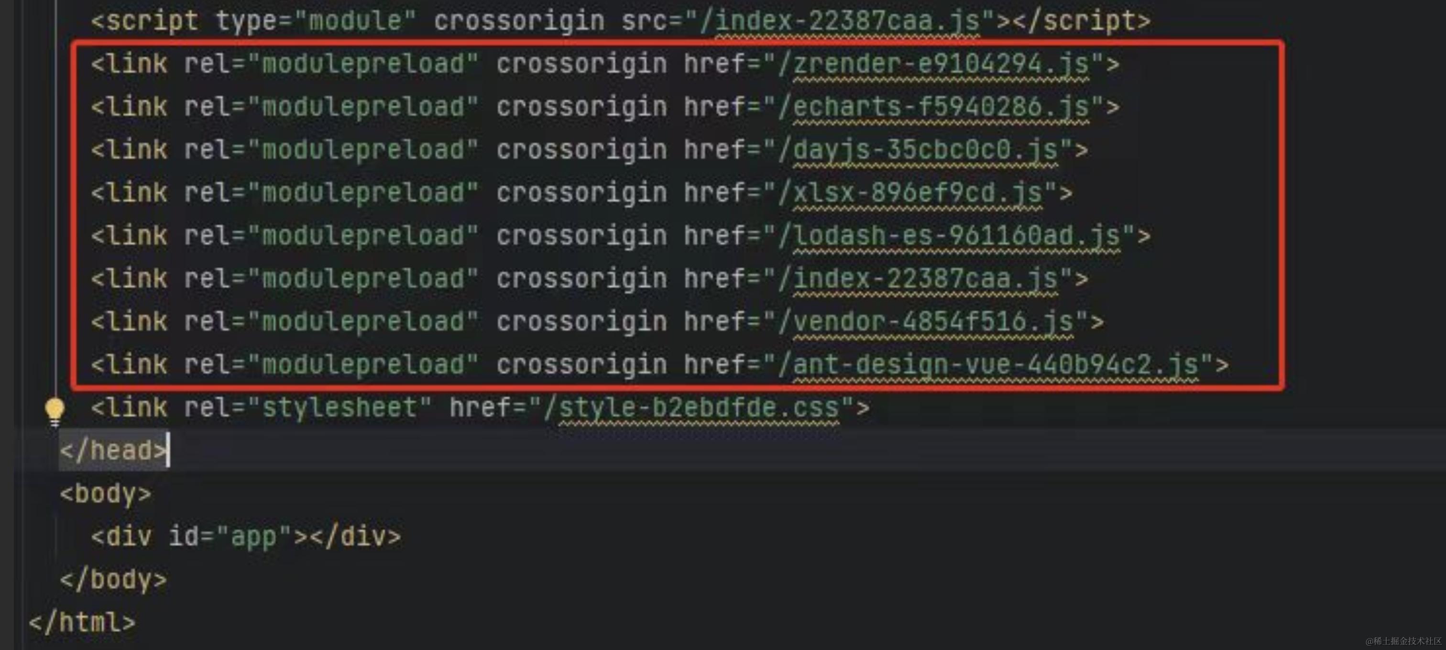Click the "stylesheet" rel attribute value
Viewport: 1446px width, 650px height.
(x=340, y=408)
